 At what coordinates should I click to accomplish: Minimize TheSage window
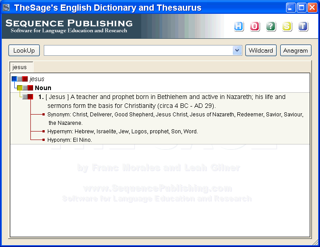point(291,8)
